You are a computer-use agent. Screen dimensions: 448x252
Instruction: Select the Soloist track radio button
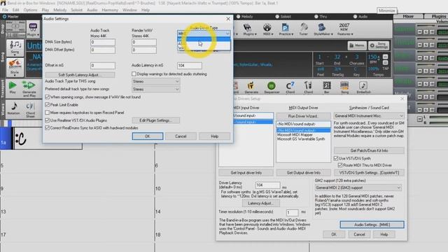[277, 17]
